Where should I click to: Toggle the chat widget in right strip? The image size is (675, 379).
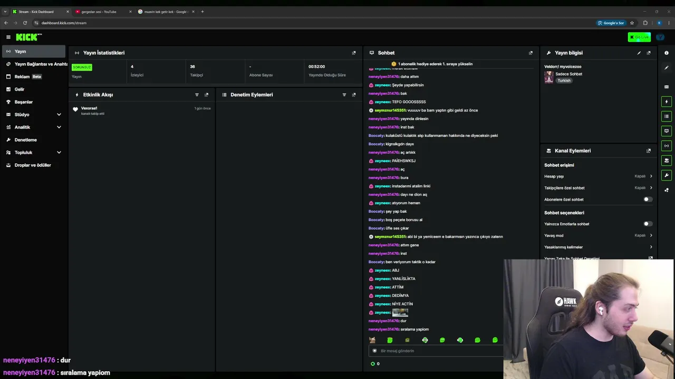click(x=667, y=131)
